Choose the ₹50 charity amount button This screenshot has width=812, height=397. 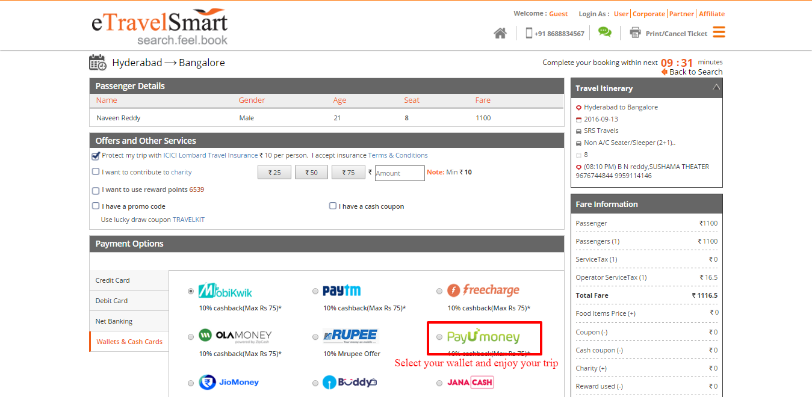311,173
